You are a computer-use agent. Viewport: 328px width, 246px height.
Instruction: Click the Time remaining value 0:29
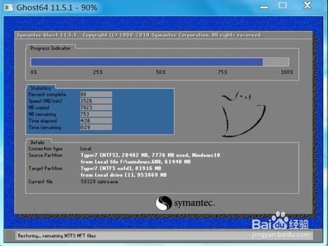click(x=96, y=127)
